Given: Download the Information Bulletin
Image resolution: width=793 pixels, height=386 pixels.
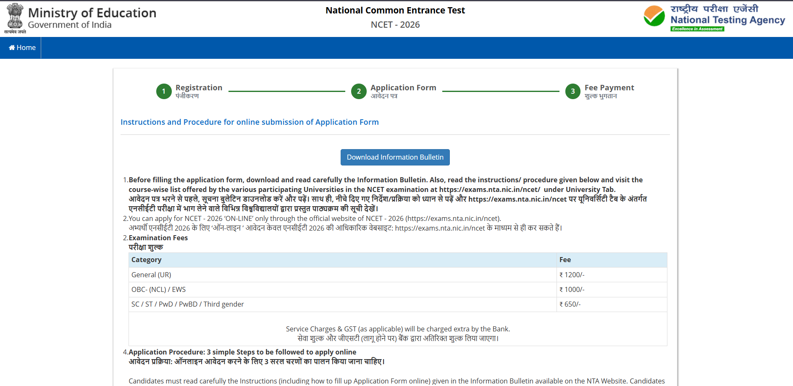Looking at the screenshot, I should [395, 157].
